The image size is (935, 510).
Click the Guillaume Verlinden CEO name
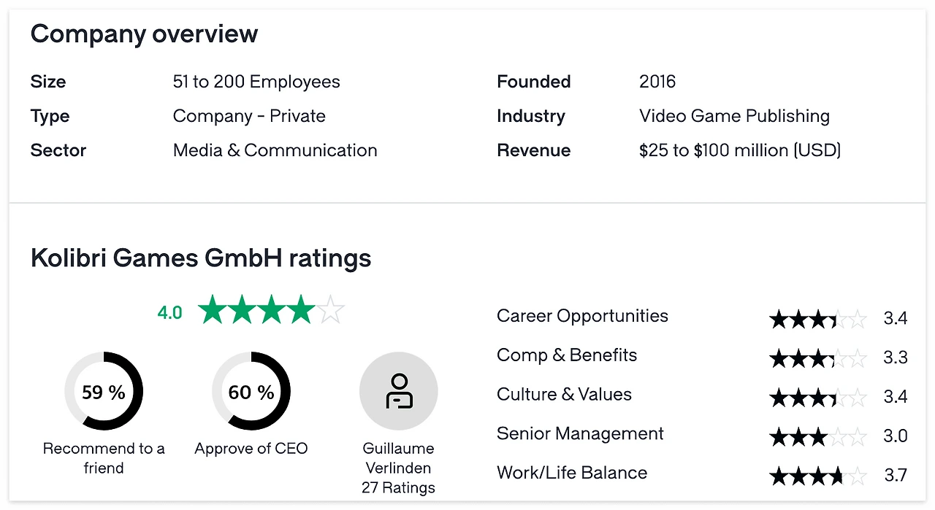click(x=399, y=458)
